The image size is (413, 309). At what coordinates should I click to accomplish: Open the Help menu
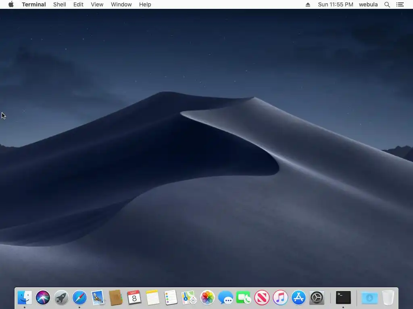click(145, 4)
